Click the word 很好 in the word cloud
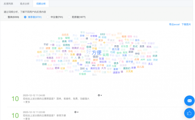The image size is (195, 120). (96, 57)
